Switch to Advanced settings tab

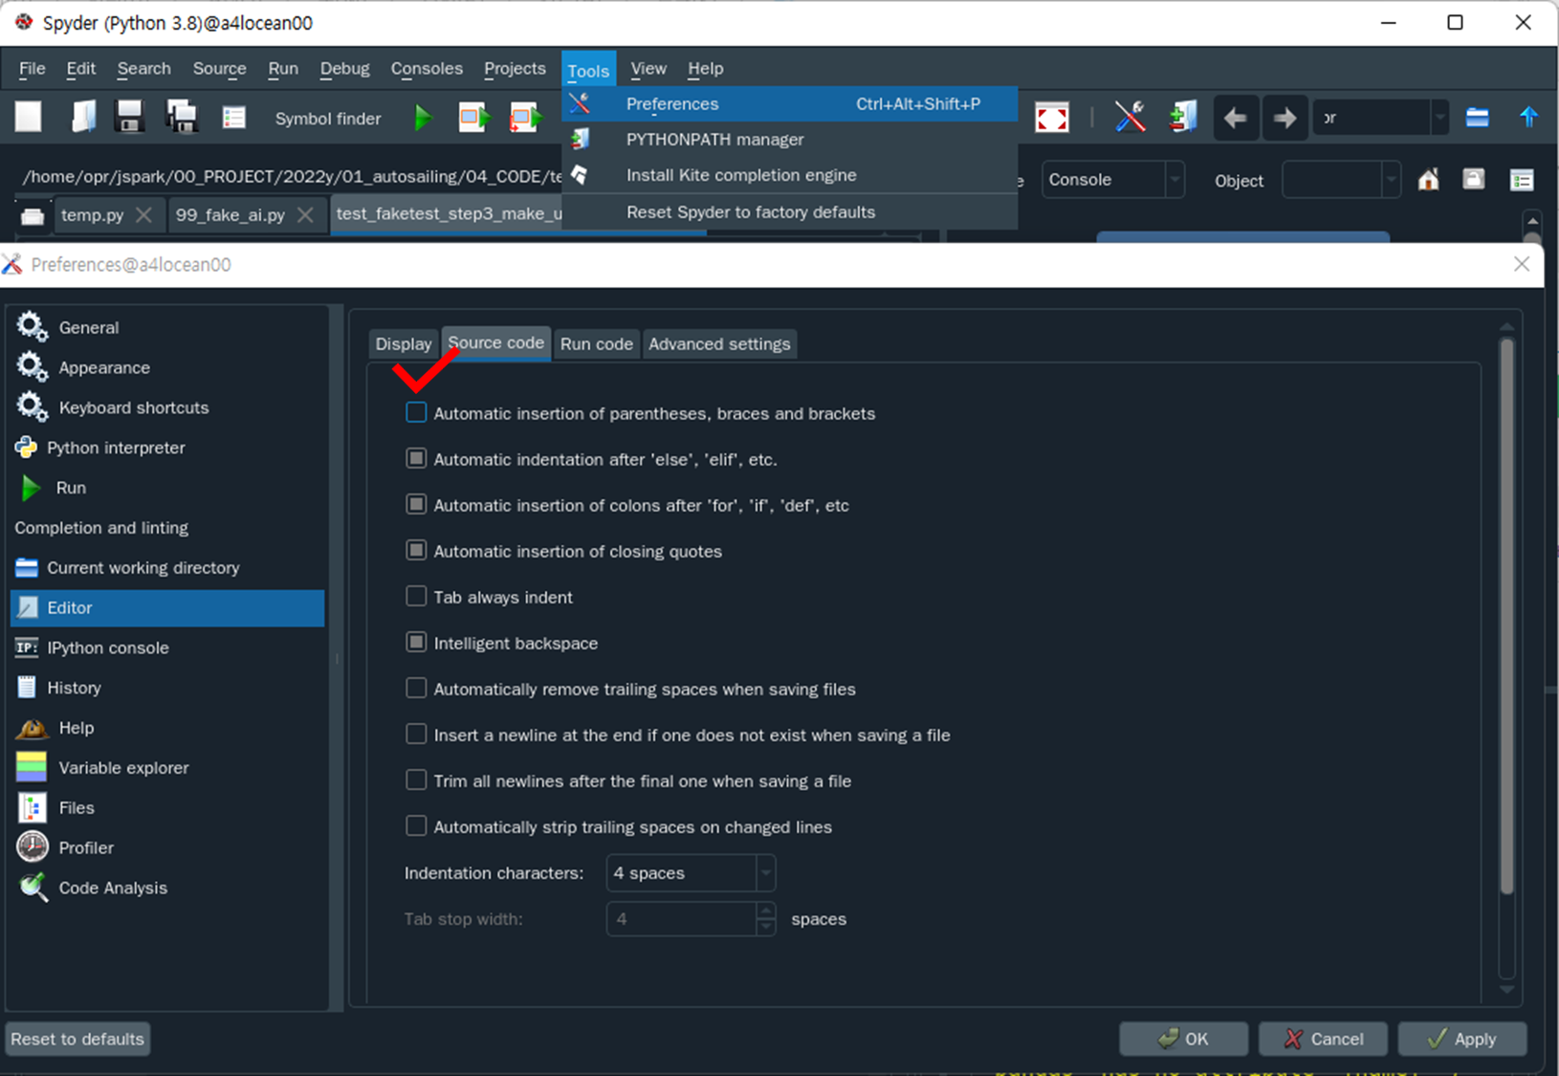point(720,344)
